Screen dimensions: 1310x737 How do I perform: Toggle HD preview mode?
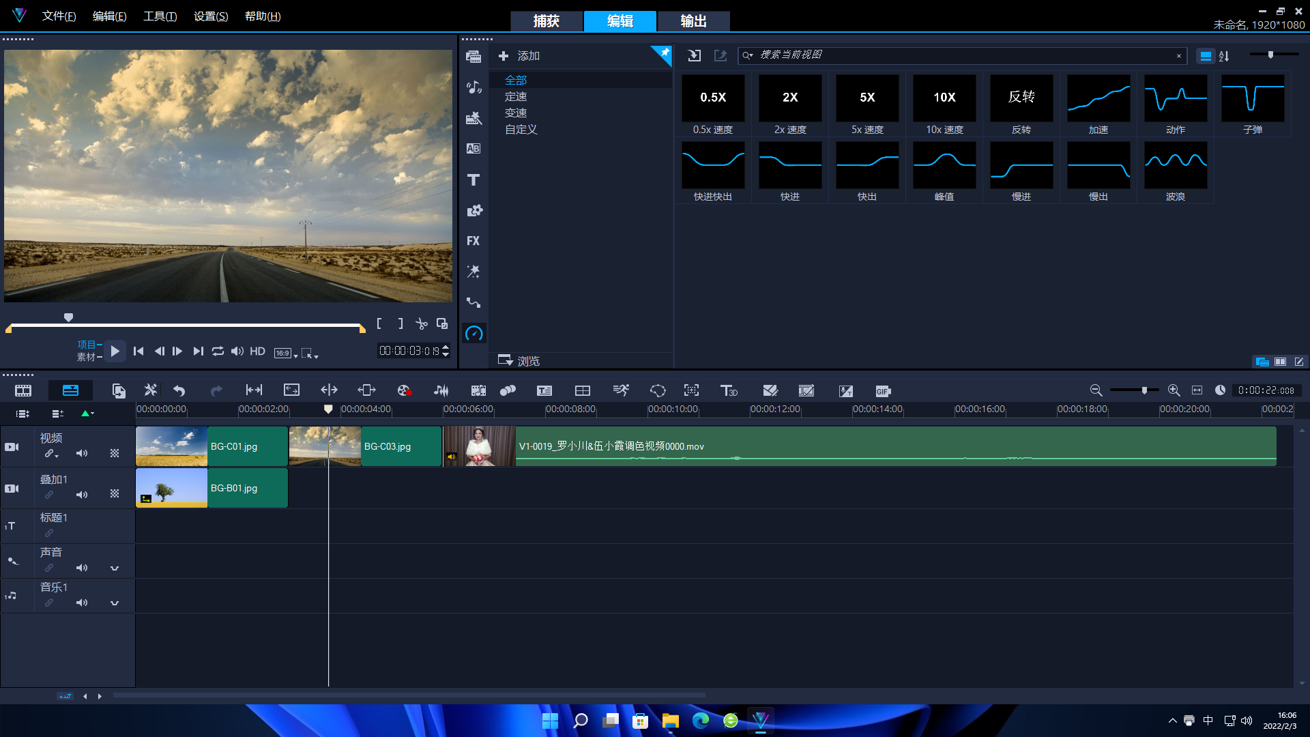point(257,351)
